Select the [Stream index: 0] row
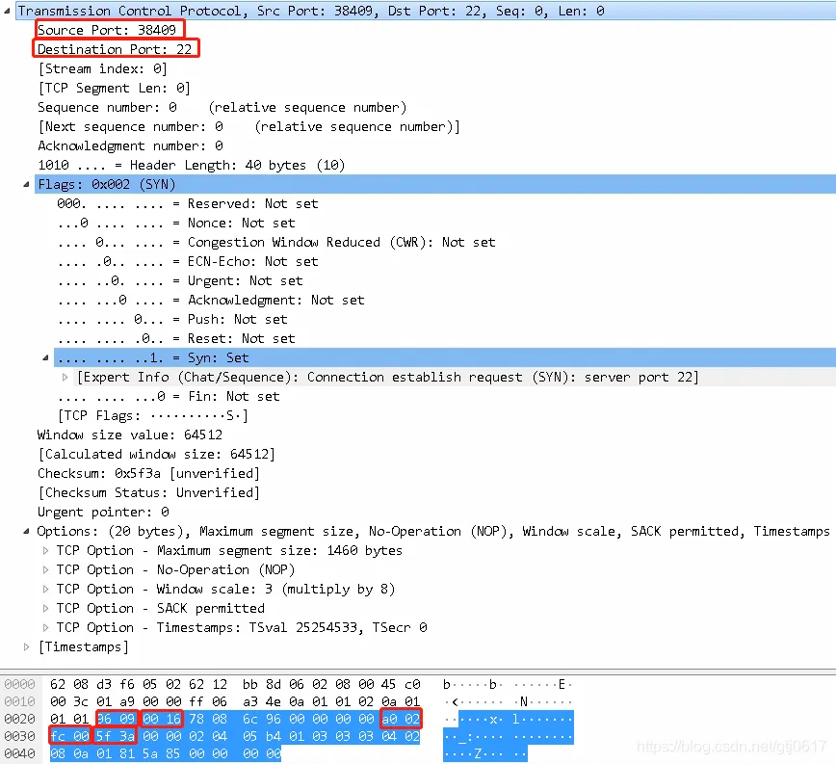Screen dimensions: 836x764 tap(102, 68)
